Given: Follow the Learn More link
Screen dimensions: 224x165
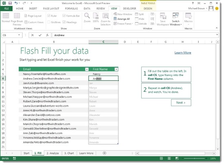Looking at the screenshot, I should coord(183,52).
